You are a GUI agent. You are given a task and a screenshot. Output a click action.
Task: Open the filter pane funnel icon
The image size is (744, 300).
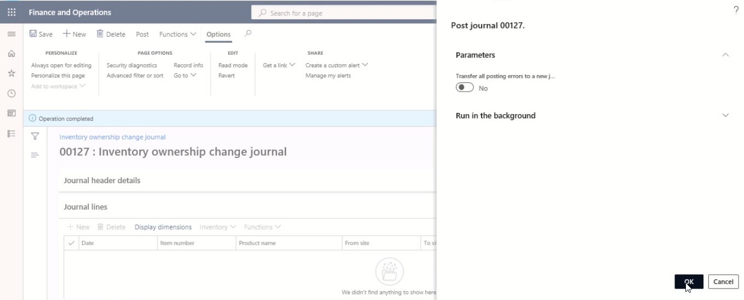point(35,136)
